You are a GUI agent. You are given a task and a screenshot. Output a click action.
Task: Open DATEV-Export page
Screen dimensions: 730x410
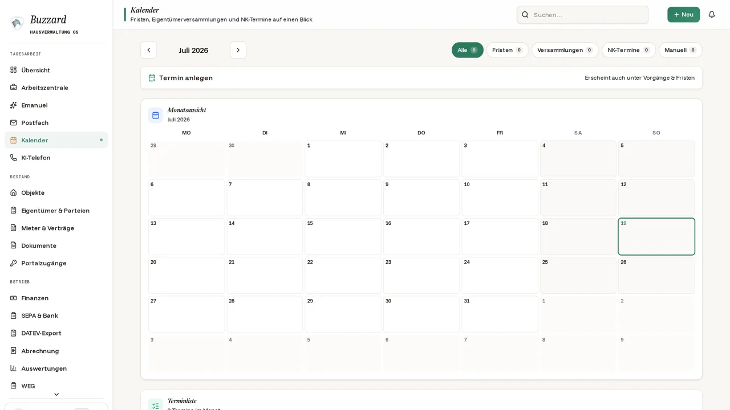click(x=56, y=333)
